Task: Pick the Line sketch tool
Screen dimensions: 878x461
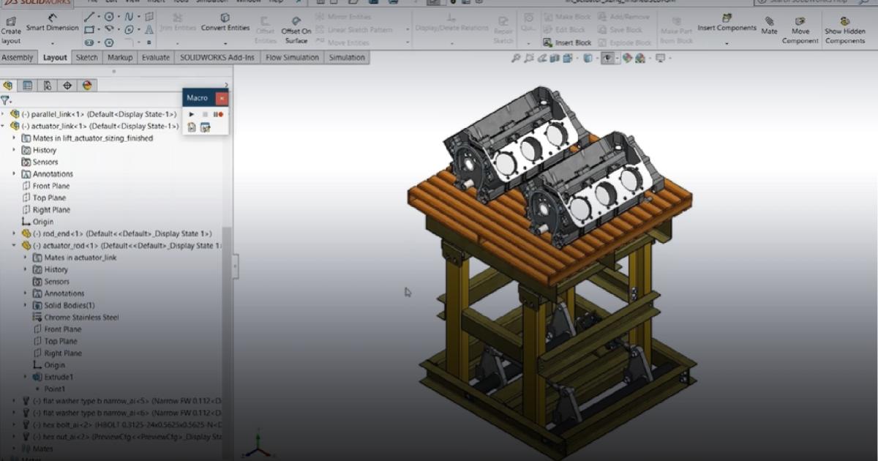Action: point(89,17)
